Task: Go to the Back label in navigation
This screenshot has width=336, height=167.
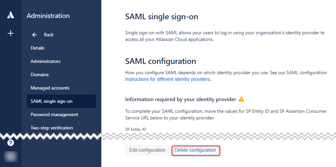Action: 49,35
